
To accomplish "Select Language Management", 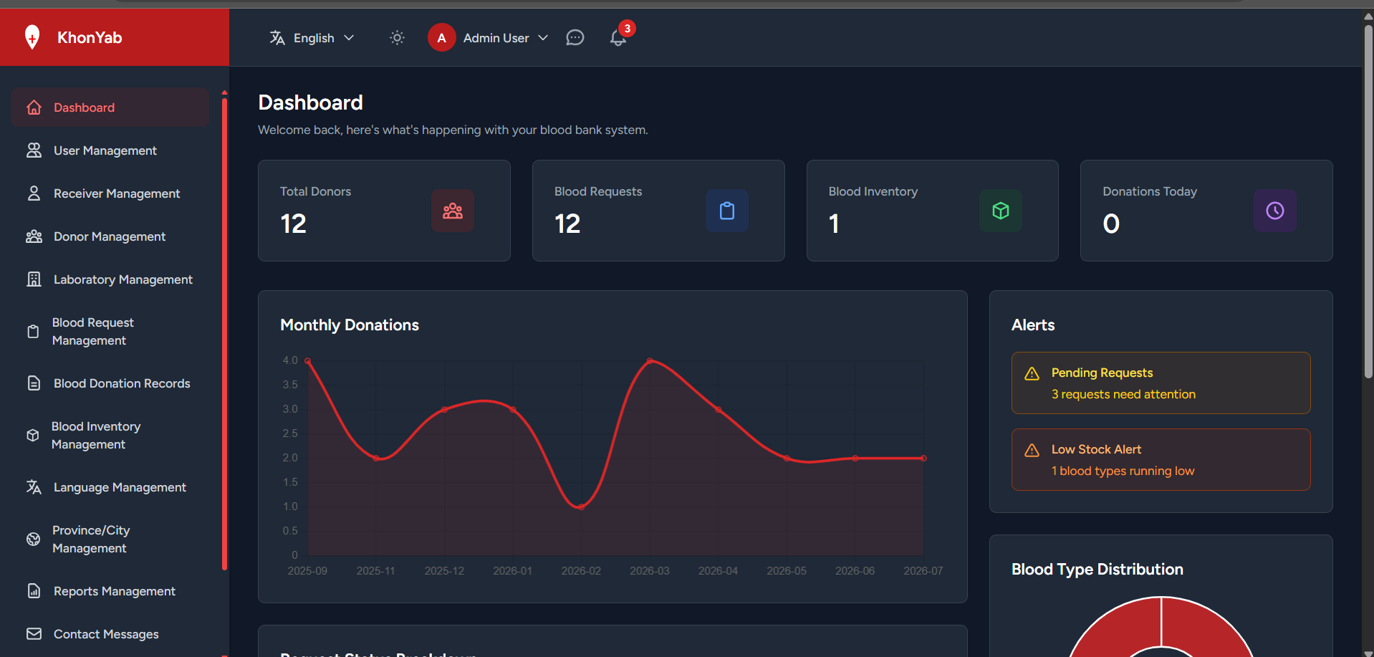I will pyautogui.click(x=110, y=487).
